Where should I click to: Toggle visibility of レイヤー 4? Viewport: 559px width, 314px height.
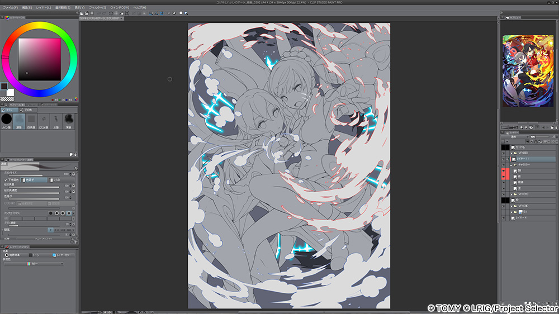[x=504, y=218]
